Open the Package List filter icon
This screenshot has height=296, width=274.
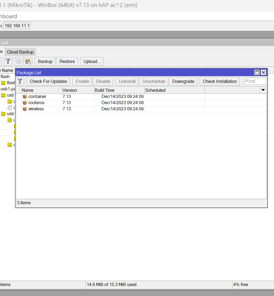[x=20, y=81]
